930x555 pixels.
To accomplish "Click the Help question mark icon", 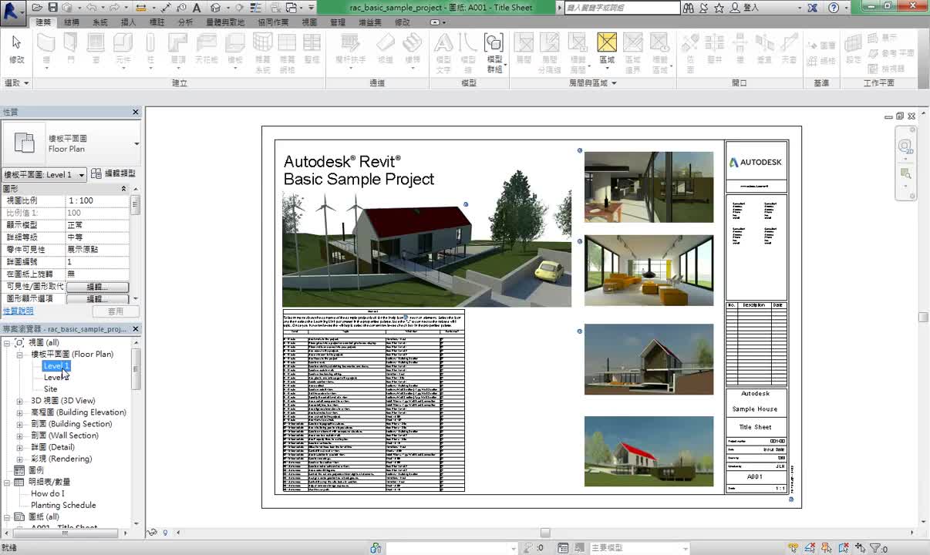I will (x=834, y=8).
